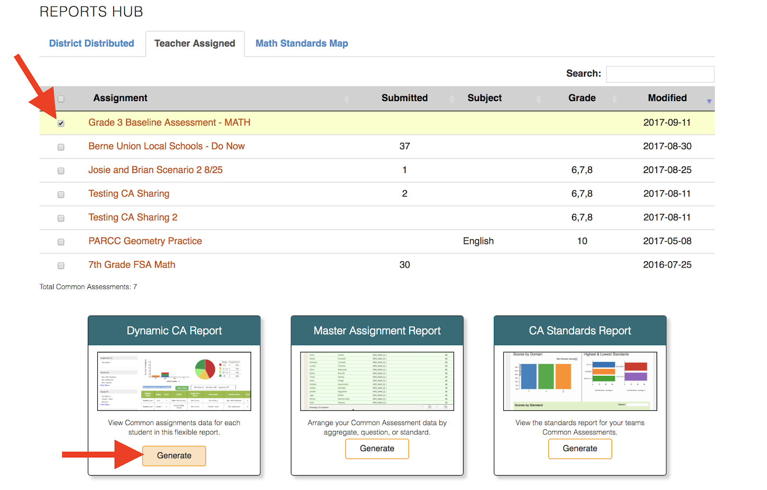Generate the Master Assignment Report
This screenshot has height=490, width=767.
pyautogui.click(x=377, y=449)
